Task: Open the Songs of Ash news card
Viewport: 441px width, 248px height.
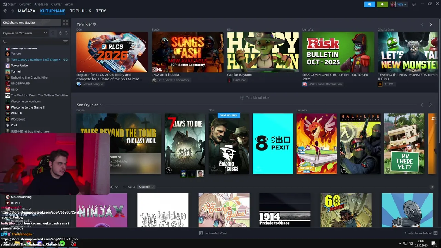Action: [x=187, y=52]
